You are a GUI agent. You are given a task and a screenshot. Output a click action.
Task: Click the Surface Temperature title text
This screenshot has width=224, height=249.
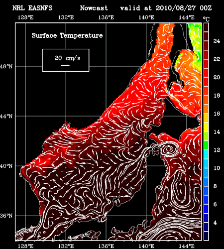click(x=67, y=35)
